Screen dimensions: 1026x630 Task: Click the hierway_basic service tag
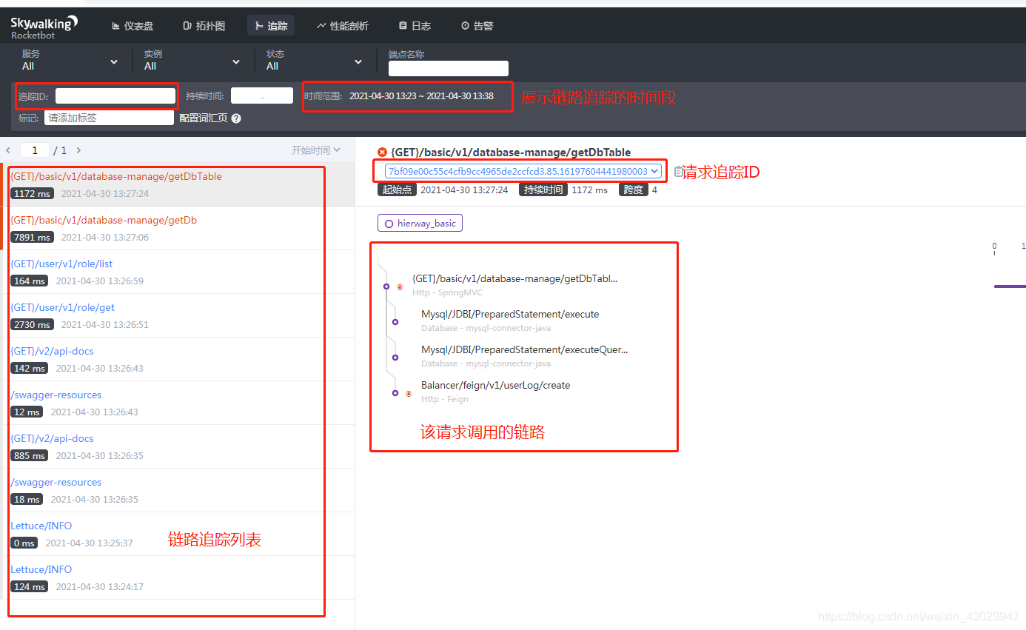click(x=420, y=223)
